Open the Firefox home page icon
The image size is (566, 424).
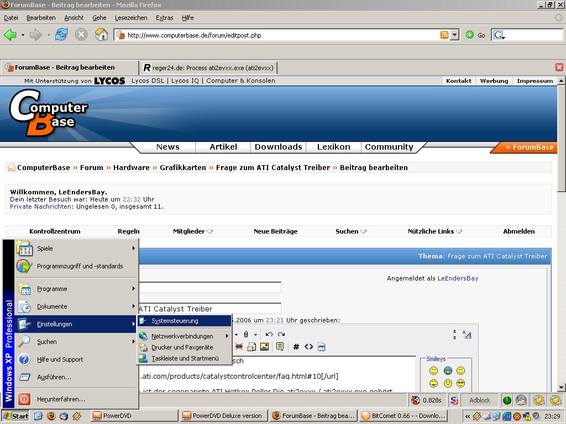102,35
